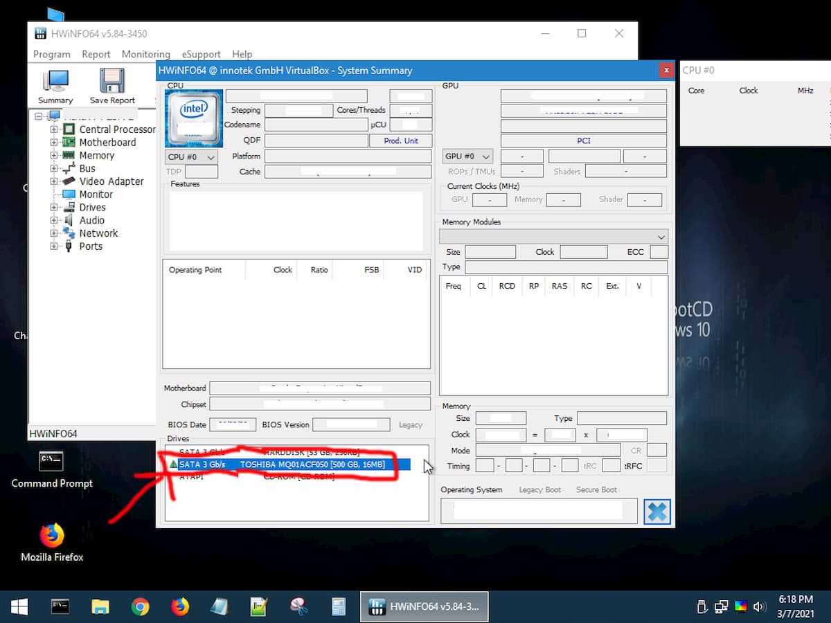
Task: Click the display color tray icon
Action: tap(740, 607)
